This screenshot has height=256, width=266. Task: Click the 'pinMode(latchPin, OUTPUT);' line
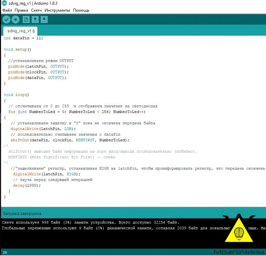38,67
